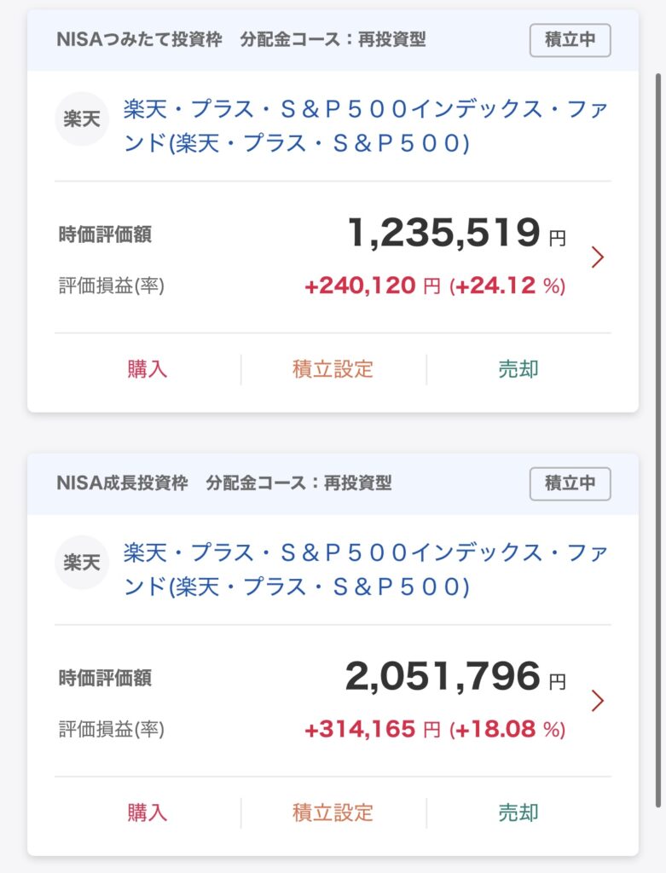Click the 楽天 logo in NISAつみたて投資枠 card
The height and width of the screenshot is (873, 666).
tap(82, 119)
